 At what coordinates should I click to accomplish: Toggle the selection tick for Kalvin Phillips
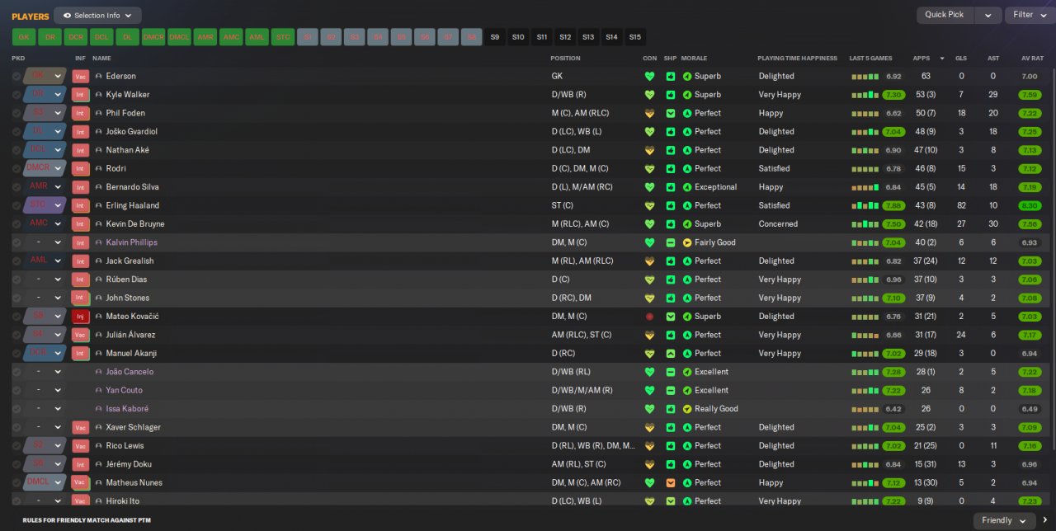pyautogui.click(x=16, y=242)
